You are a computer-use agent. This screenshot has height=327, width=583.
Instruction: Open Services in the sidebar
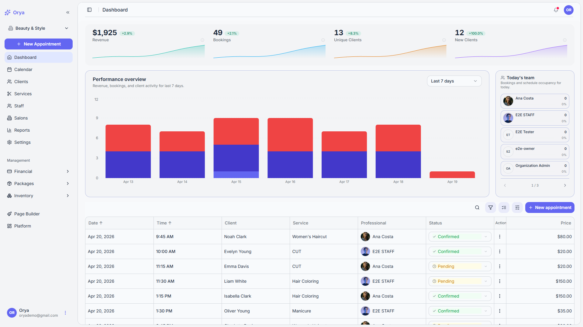[39, 94]
